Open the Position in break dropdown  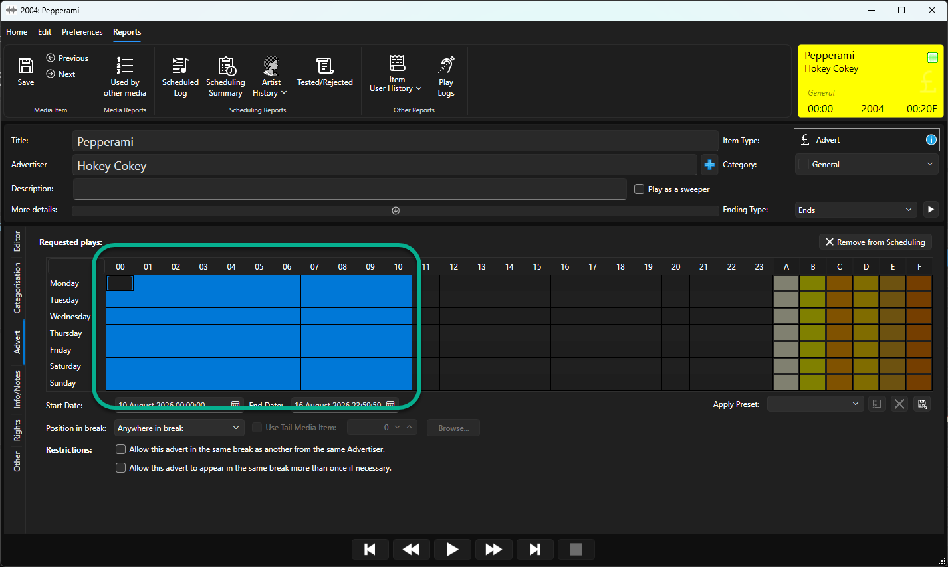pos(179,428)
